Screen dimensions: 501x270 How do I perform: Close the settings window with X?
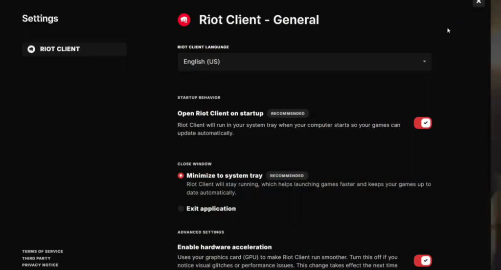(479, 2)
